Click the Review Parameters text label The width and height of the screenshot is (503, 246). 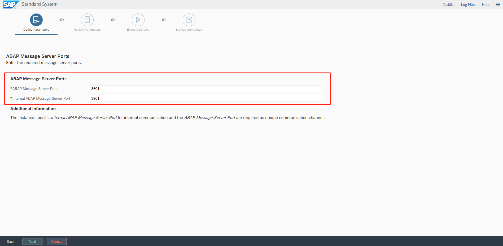click(87, 30)
